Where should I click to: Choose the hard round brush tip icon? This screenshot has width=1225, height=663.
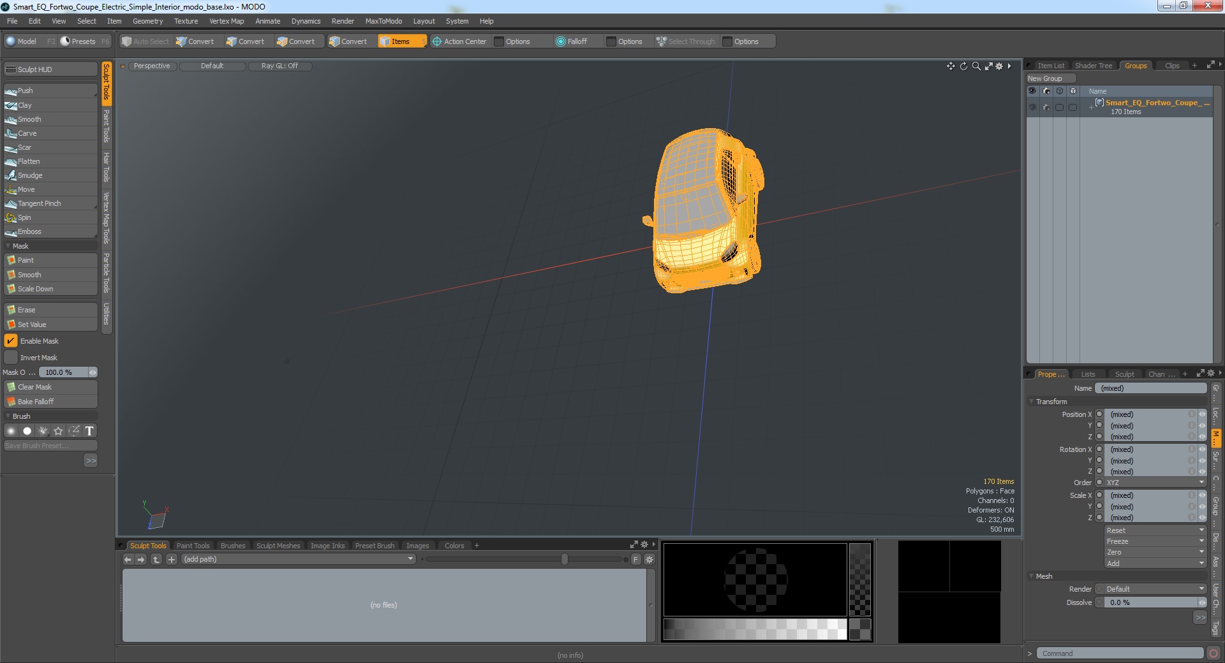[x=27, y=431]
